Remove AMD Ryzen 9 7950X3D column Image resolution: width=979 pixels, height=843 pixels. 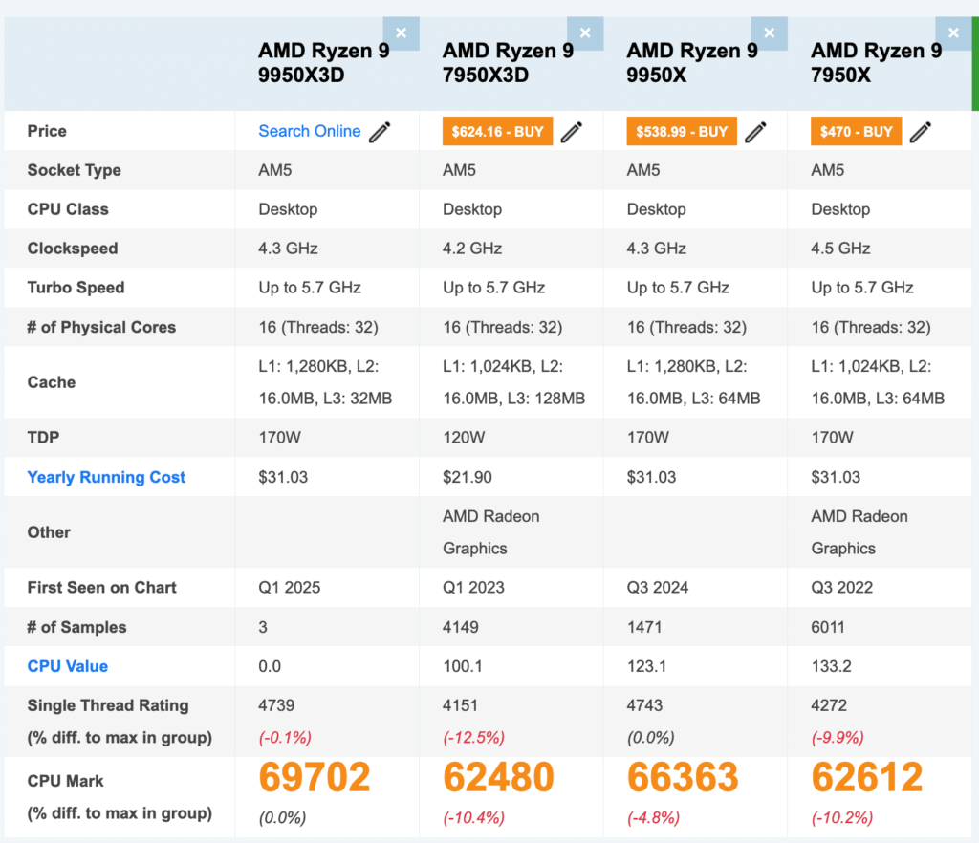pyautogui.click(x=585, y=33)
